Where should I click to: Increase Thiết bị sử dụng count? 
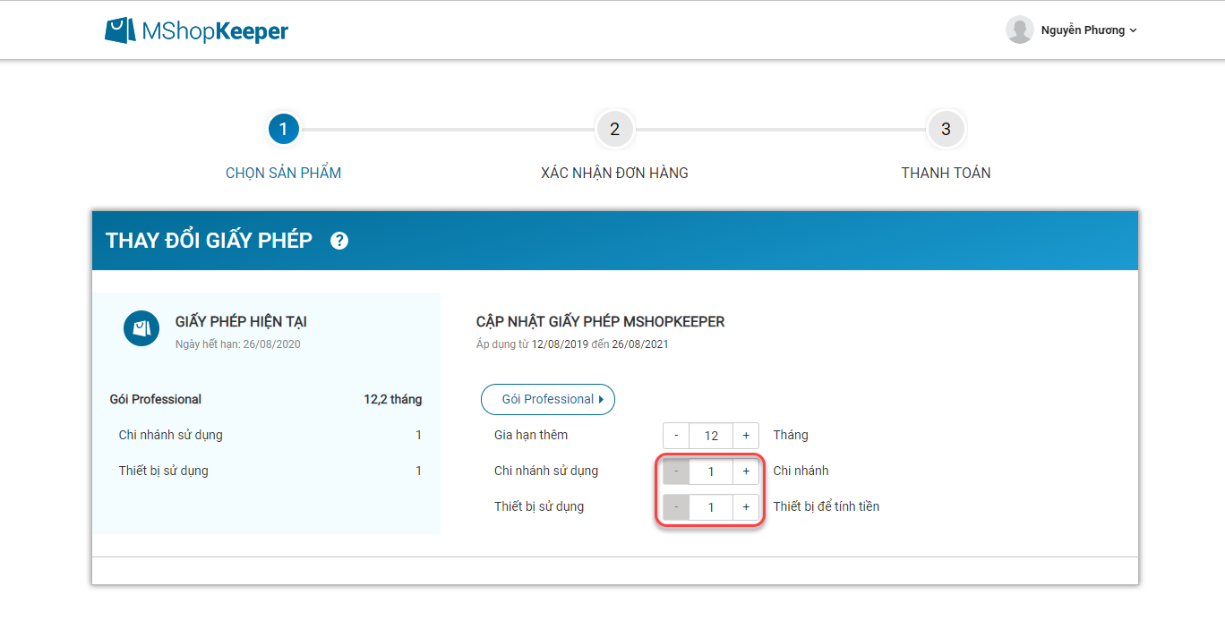(746, 507)
